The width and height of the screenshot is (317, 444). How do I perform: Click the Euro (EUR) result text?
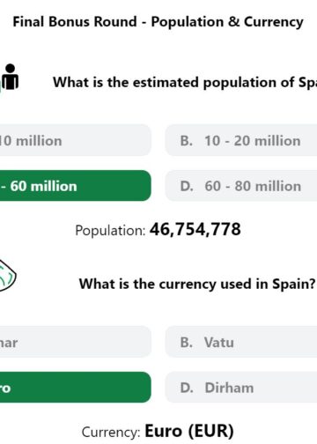coord(189,431)
